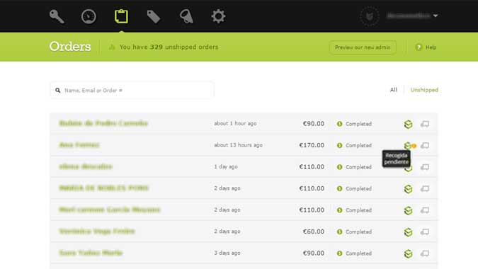Click shipping box icon on €60.00 order
Image resolution: width=478 pixels, height=269 pixels.
[408, 232]
